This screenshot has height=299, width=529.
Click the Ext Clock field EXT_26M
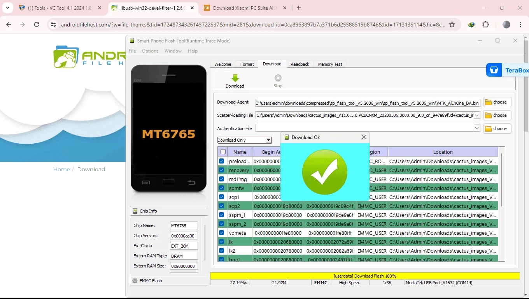click(184, 246)
